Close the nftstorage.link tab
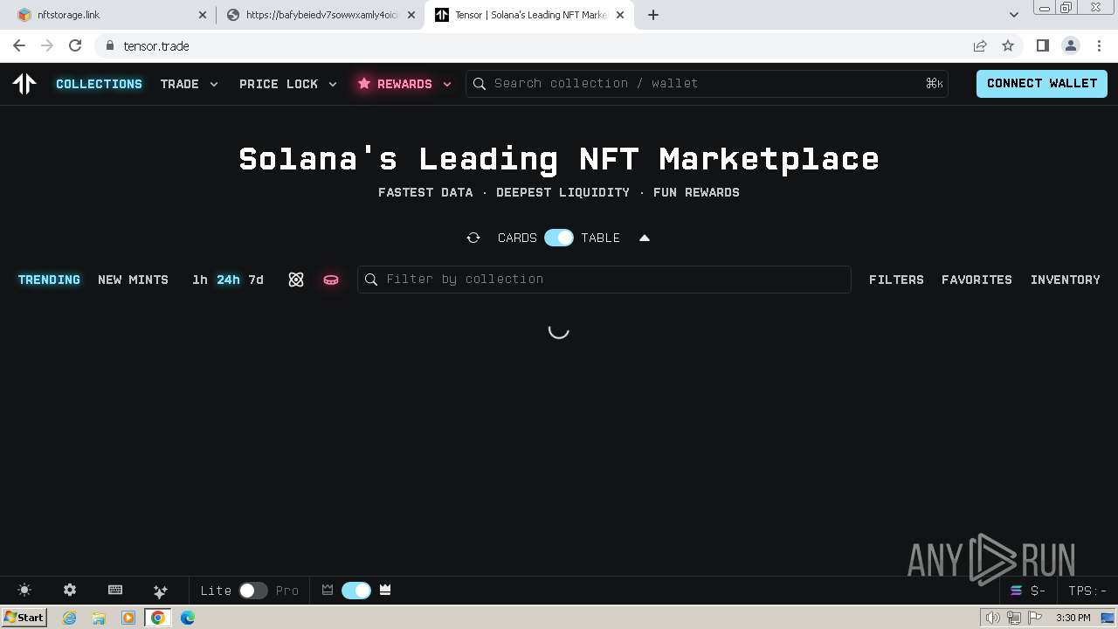The width and height of the screenshot is (1118, 629). (x=203, y=15)
